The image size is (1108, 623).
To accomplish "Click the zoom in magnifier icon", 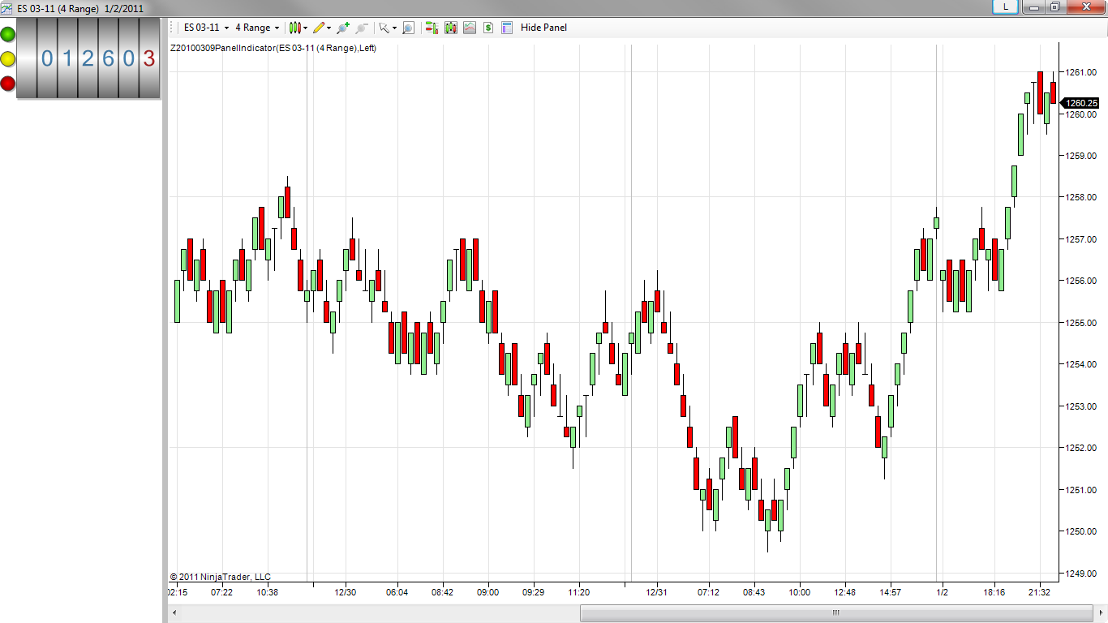I will pos(343,28).
